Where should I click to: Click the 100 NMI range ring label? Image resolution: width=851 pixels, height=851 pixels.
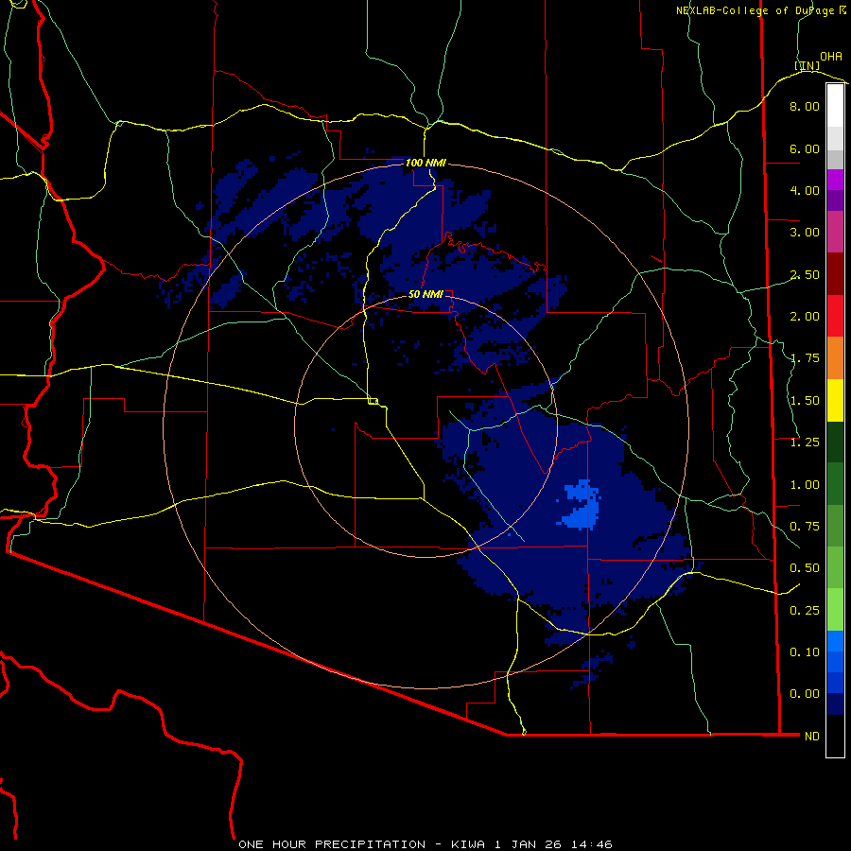click(x=425, y=163)
